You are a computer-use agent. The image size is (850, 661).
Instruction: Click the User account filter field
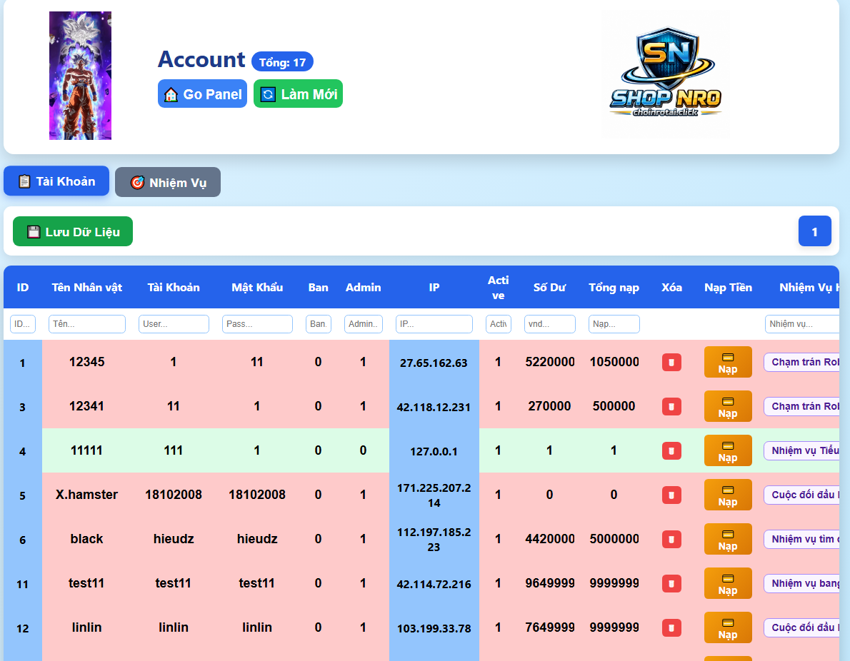point(174,324)
